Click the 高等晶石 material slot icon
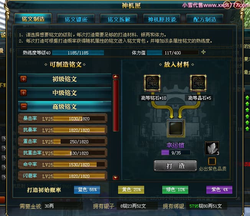This screenshot has width=250, height=216. [x=198, y=83]
